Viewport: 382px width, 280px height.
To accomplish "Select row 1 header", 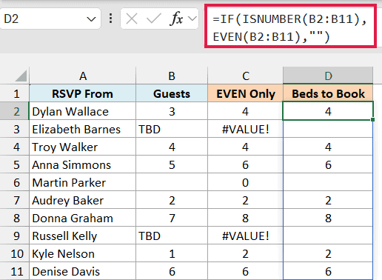I will [15, 93].
